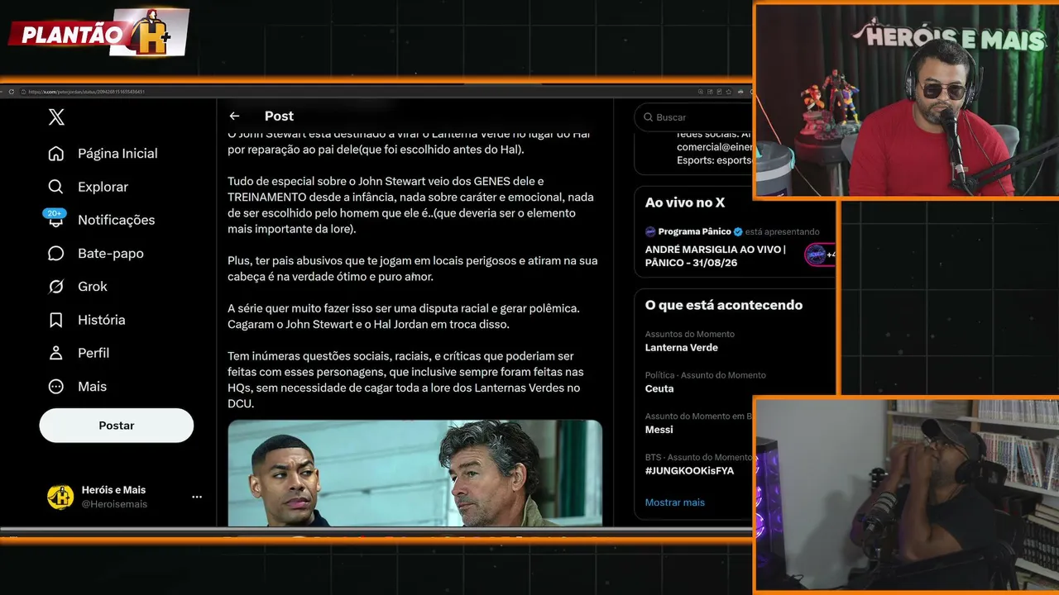Click the Post heading text
This screenshot has width=1059, height=595.
coord(279,117)
